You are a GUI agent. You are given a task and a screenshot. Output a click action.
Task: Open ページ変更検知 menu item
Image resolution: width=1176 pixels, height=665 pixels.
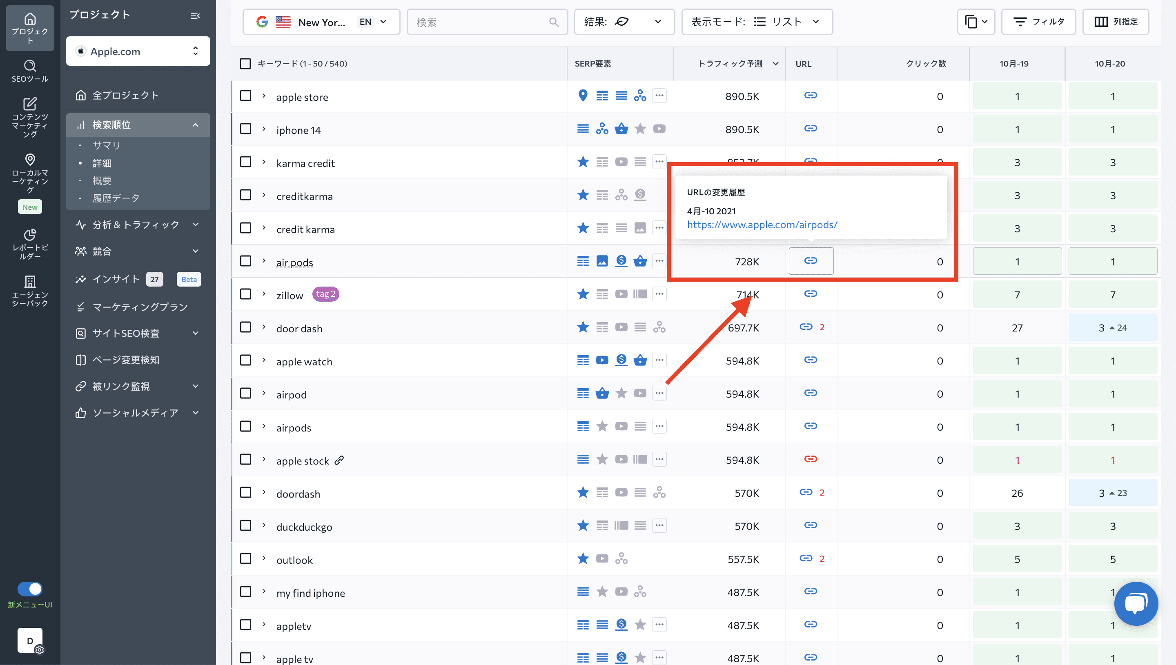click(138, 360)
